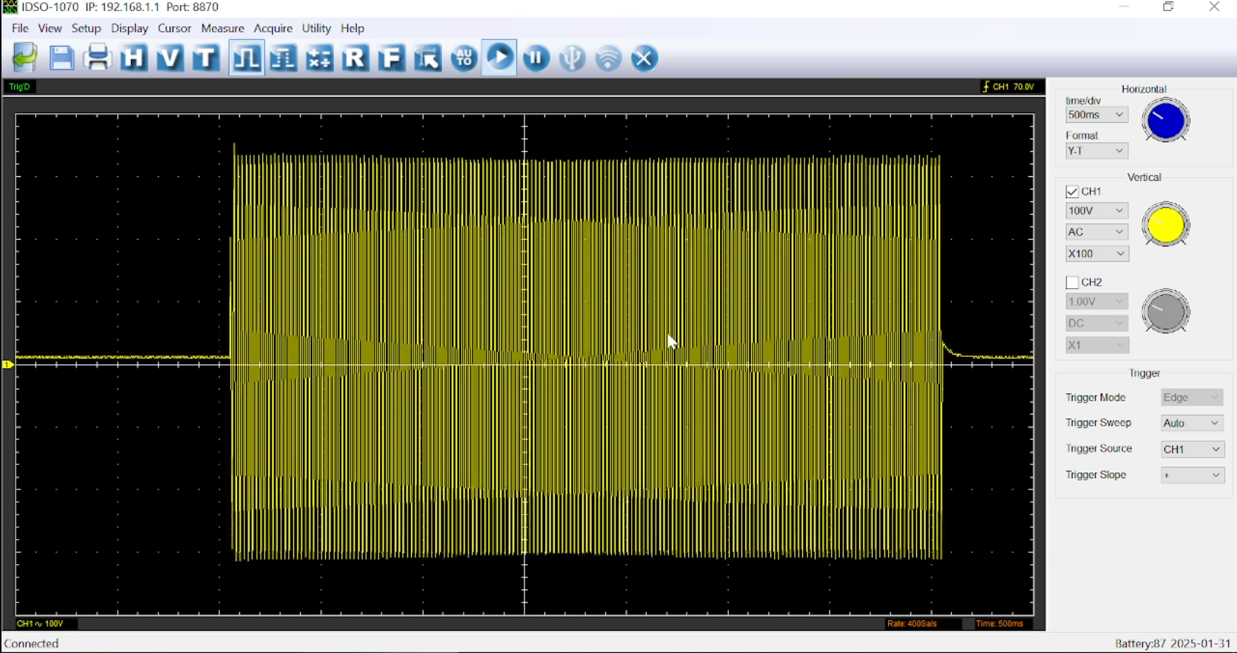This screenshot has height=653, width=1237.
Task: Open the CH2 X1 probe dropdown
Action: click(1096, 346)
